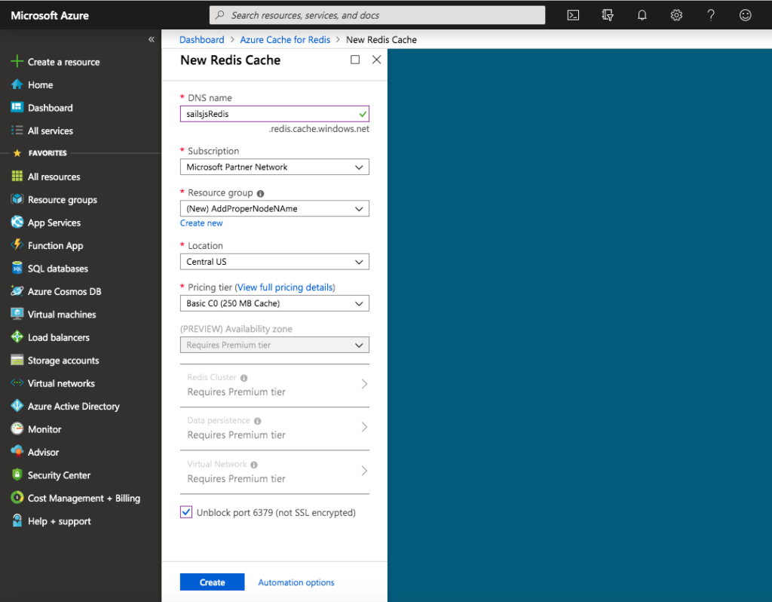Open Azure Cache for Redis breadcrumb
The height and width of the screenshot is (602, 772).
(285, 39)
